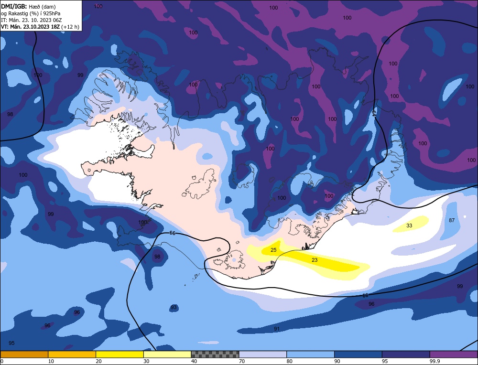Click the text 'og Rakastig (%) í 925hPa'
Screen dimensions: 478x365
tap(31, 13)
